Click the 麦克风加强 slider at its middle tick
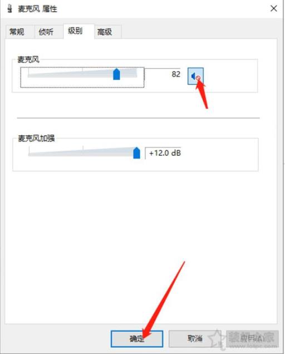The width and height of the screenshot is (285, 354). 83,151
